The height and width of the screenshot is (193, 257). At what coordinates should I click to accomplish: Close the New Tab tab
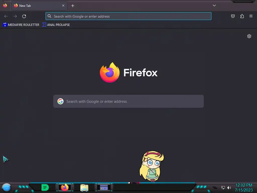click(x=63, y=6)
